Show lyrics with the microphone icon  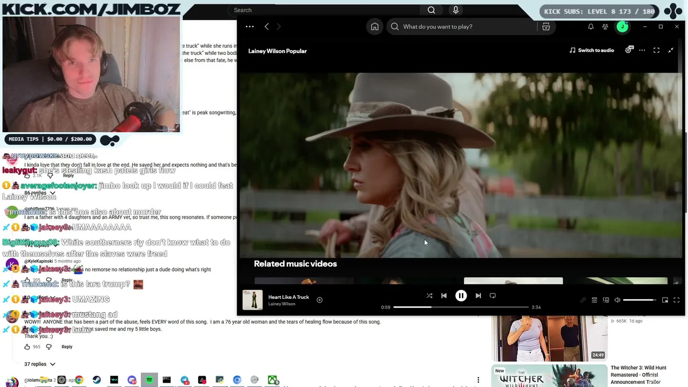click(x=583, y=300)
